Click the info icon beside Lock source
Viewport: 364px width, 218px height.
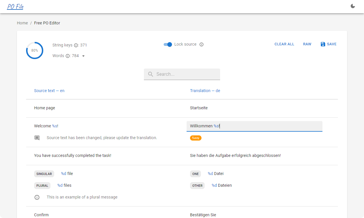point(201,44)
